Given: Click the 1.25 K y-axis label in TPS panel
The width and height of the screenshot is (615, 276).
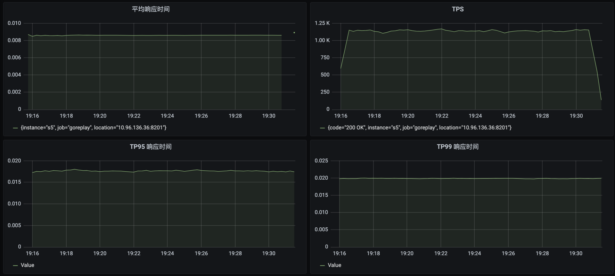Looking at the screenshot, I should point(322,23).
